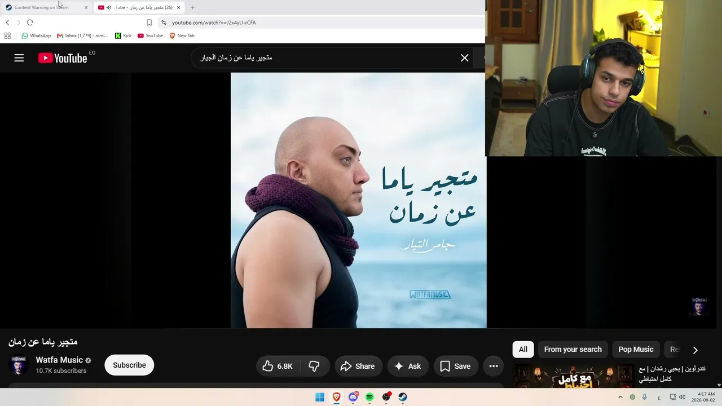Open the WhatsApp bookmark
Screen dimensions: 722x406
point(36,36)
